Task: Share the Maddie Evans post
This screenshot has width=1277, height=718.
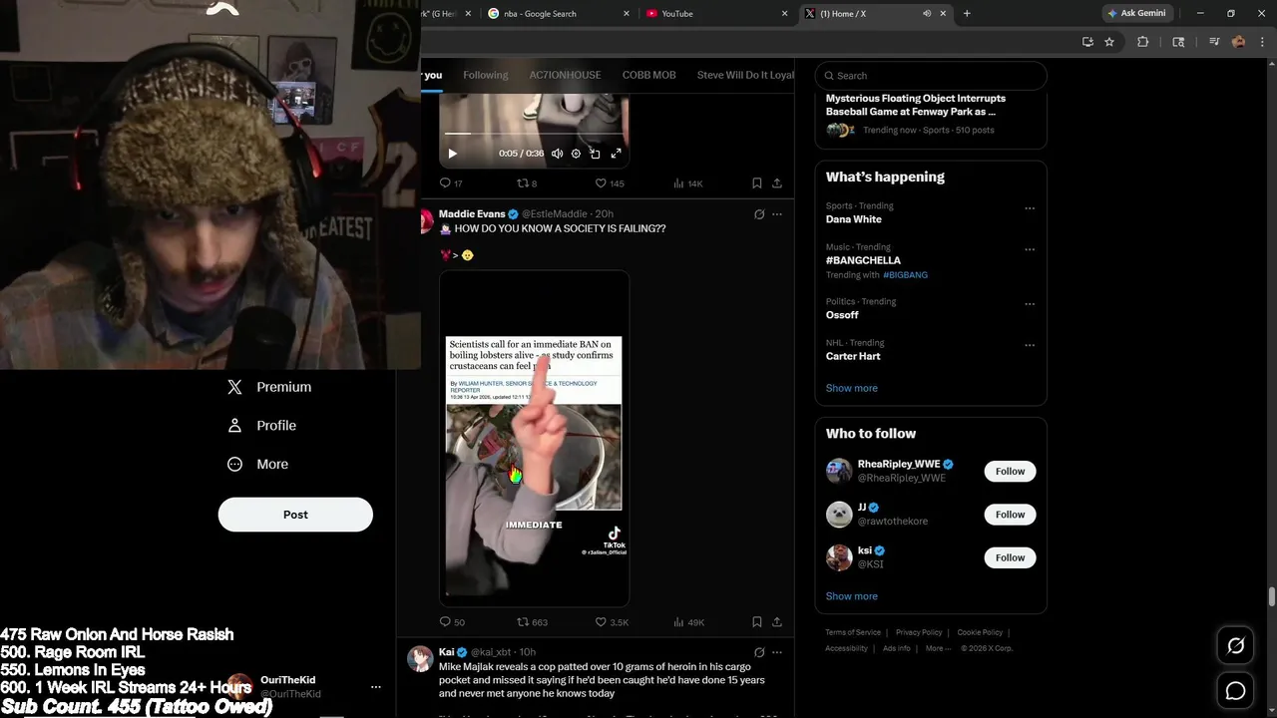Action: coord(777,622)
